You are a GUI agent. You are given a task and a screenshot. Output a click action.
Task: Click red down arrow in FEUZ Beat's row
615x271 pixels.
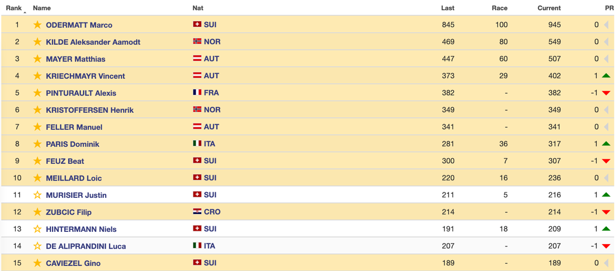click(x=606, y=161)
